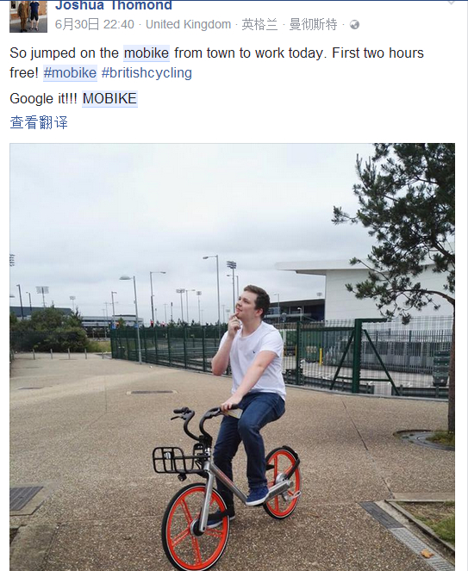The width and height of the screenshot is (468, 571).
Task: Click the public globe privacy icon
Action: coord(354,25)
